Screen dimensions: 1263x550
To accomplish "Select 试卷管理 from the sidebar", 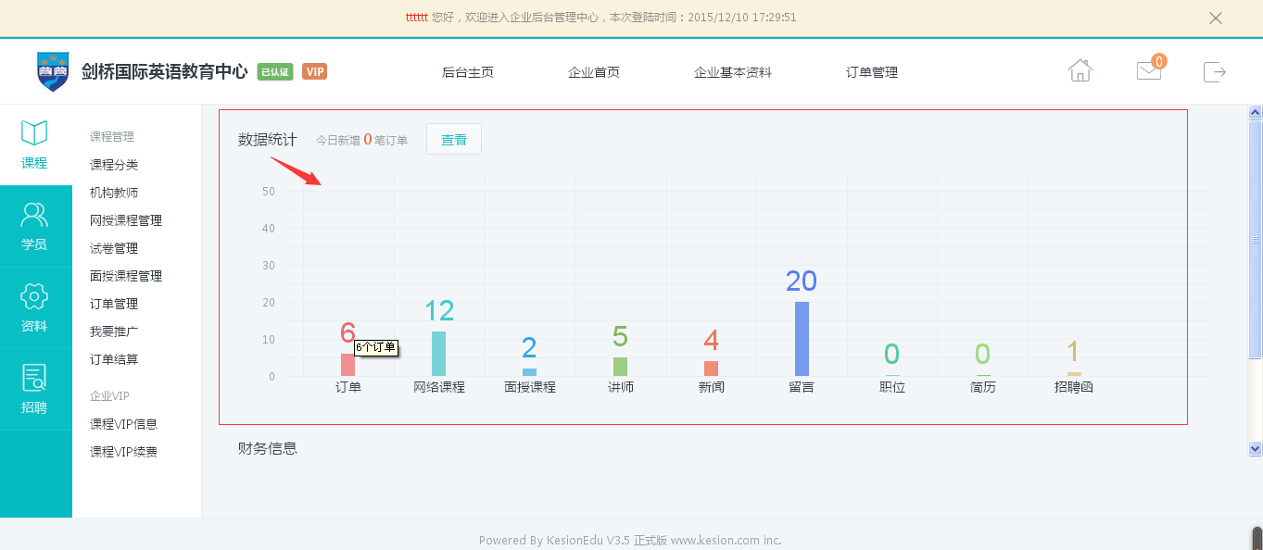I will tap(113, 248).
